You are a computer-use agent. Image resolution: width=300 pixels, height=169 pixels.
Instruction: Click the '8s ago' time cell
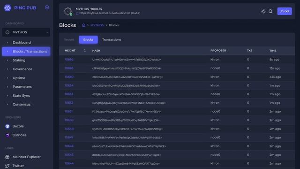[274, 60]
